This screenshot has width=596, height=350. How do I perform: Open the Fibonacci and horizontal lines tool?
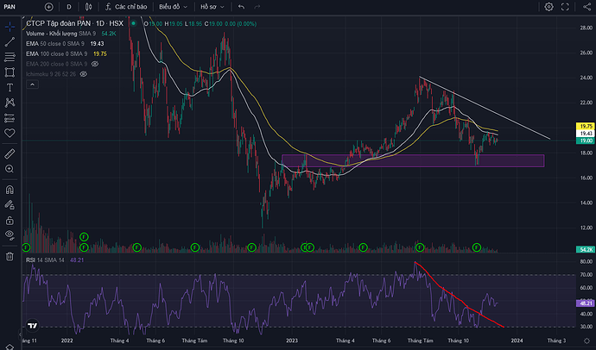click(10, 57)
